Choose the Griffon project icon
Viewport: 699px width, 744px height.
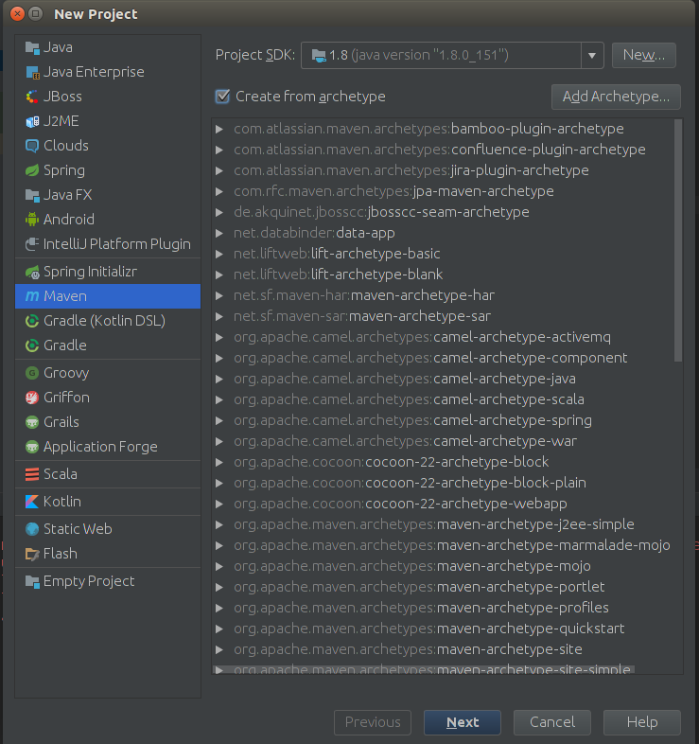coord(32,398)
